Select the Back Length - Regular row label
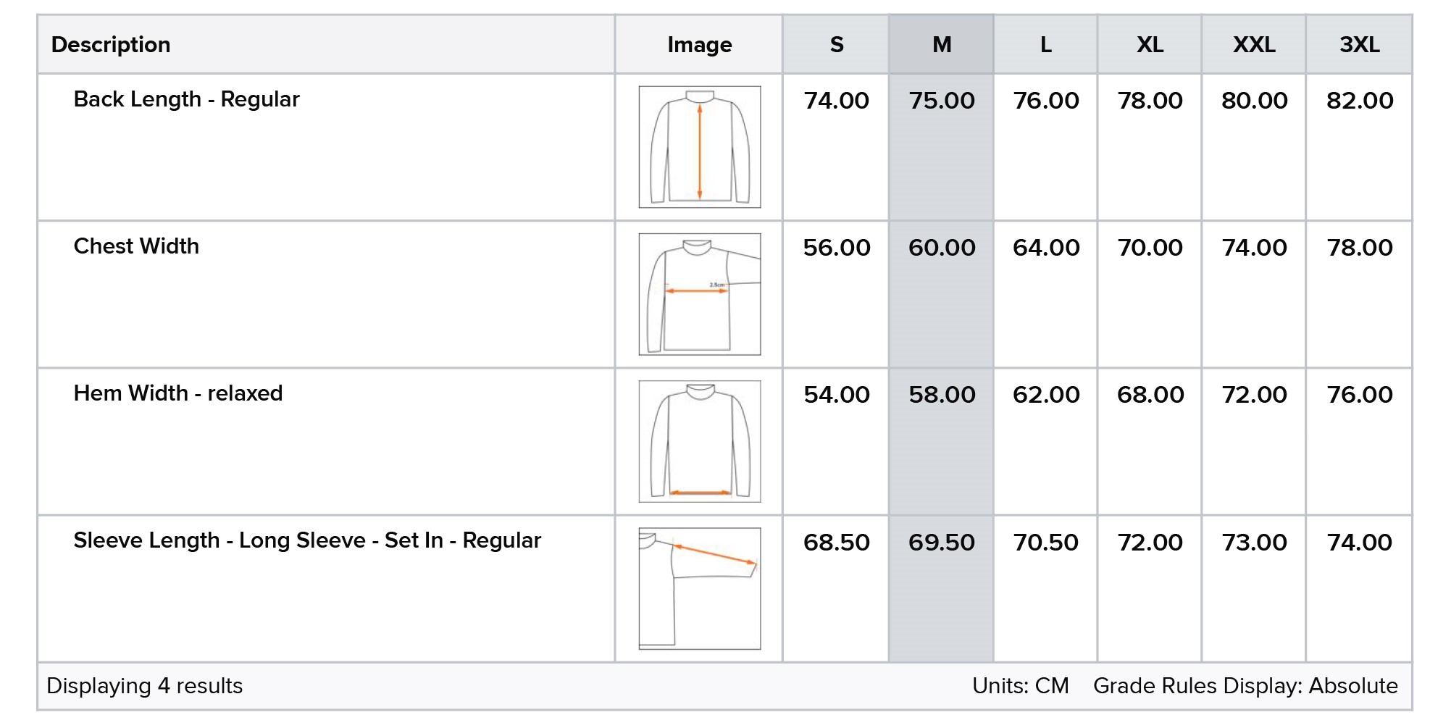Screen dimensions: 1430x728 186,99
